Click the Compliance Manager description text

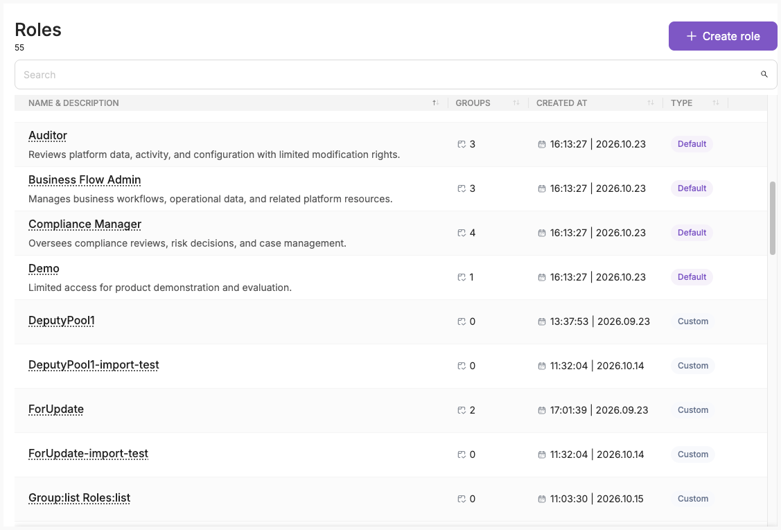tap(187, 243)
